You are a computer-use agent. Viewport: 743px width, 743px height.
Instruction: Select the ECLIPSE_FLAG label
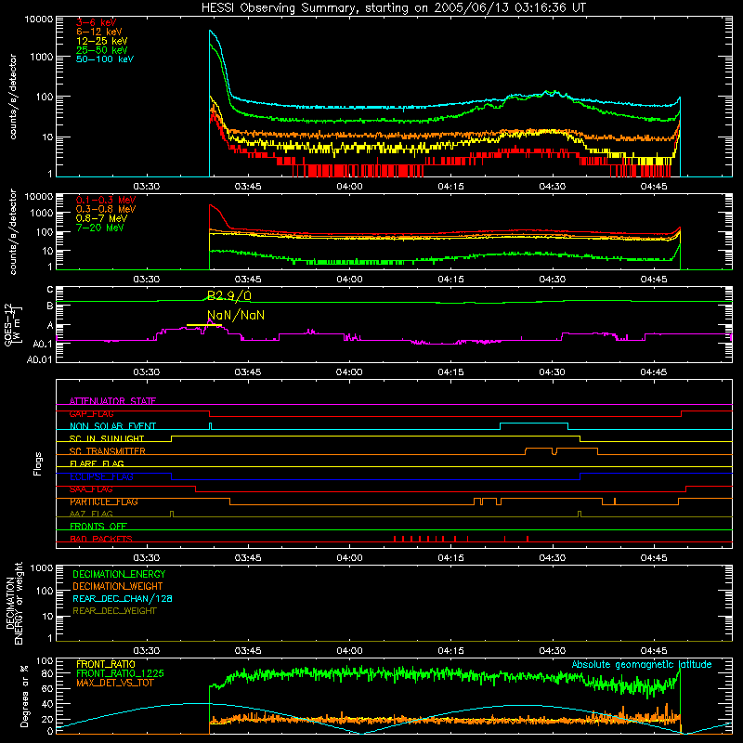101,476
